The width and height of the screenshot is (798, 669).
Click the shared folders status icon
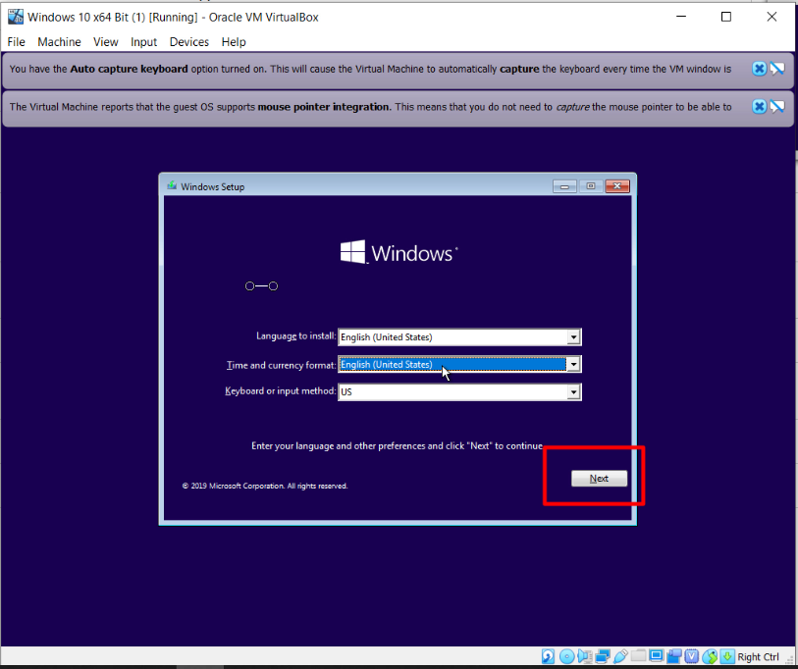click(638, 655)
